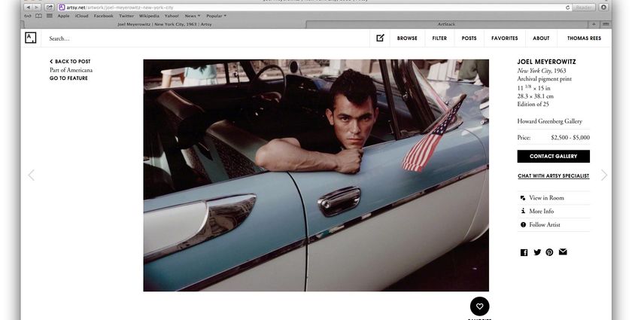632x320 pixels.
Task: Add a new tab with plus button
Action: pyautogui.click(x=594, y=24)
